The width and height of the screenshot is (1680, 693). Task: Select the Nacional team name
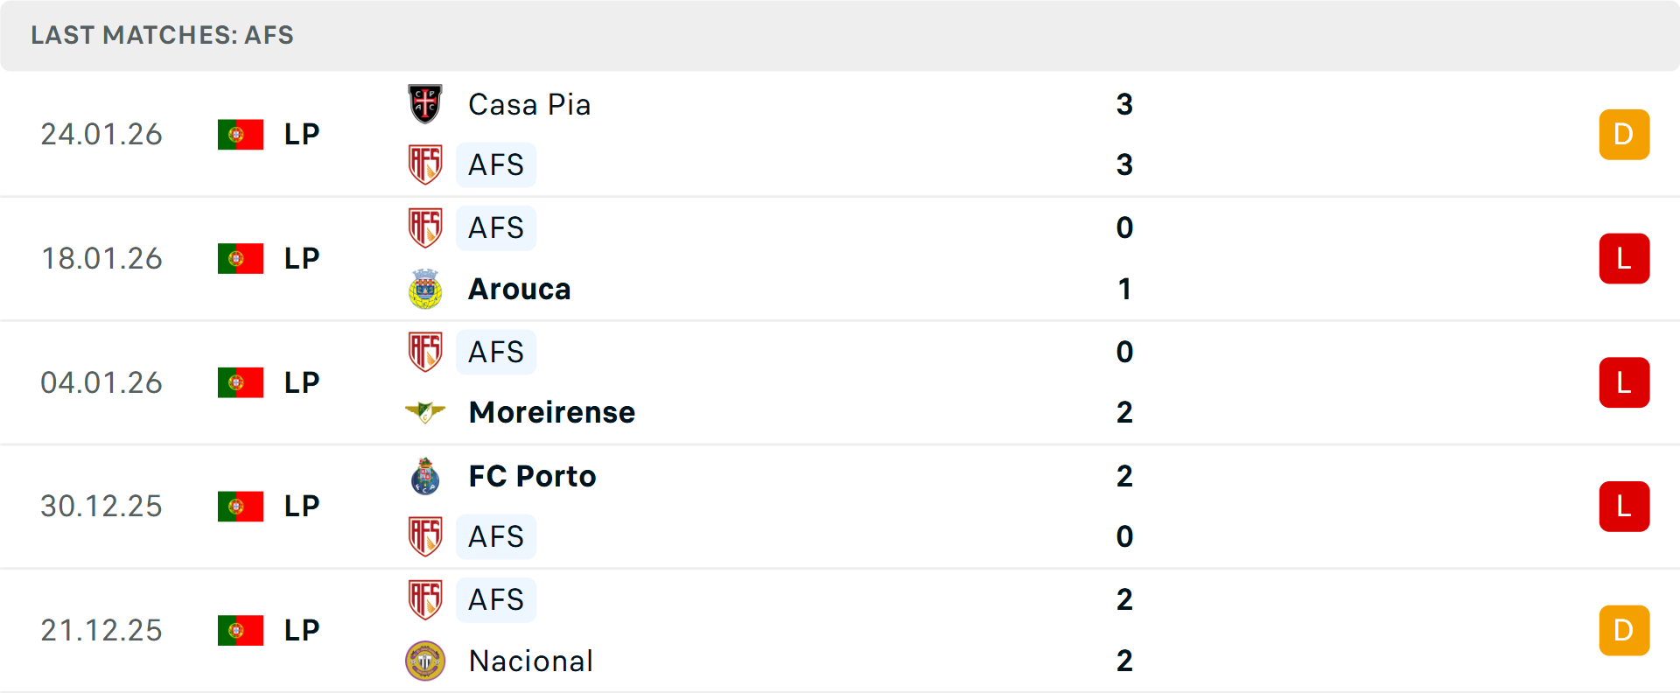(x=531, y=661)
